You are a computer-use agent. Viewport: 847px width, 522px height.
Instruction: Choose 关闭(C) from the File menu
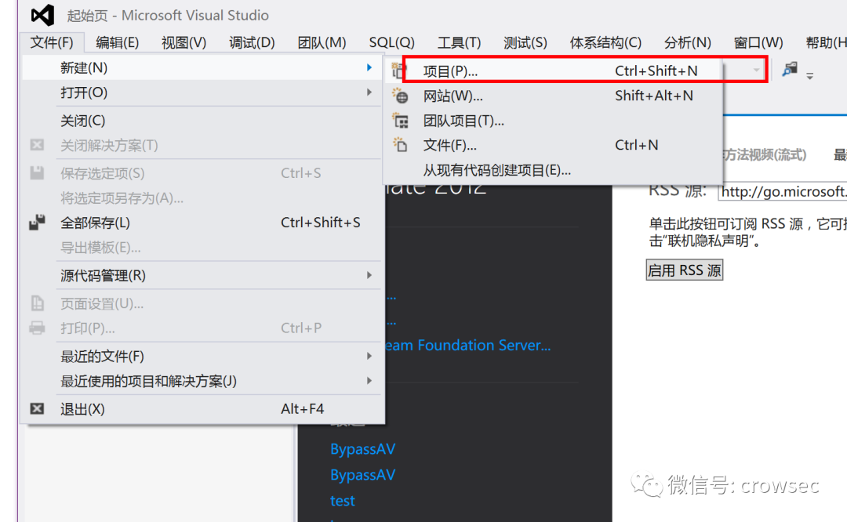pyautogui.click(x=82, y=121)
